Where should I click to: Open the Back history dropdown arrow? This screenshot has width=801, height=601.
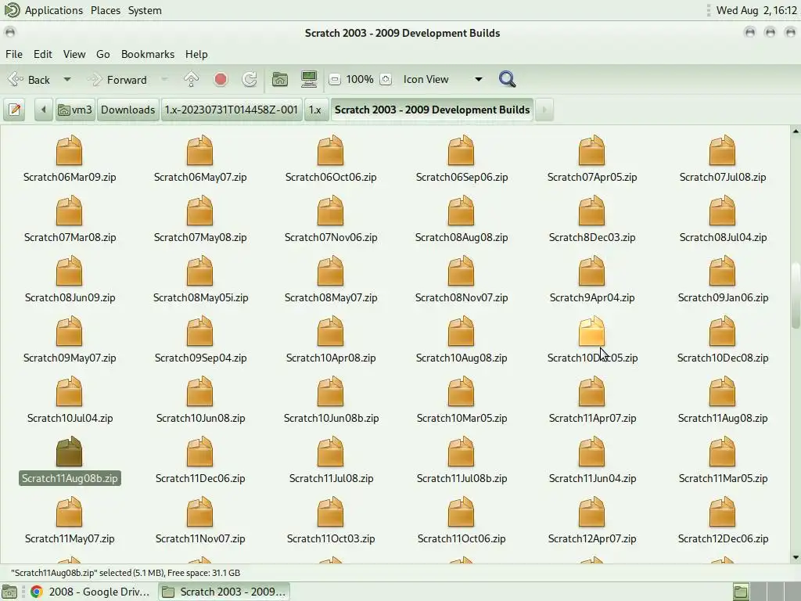[x=67, y=80]
